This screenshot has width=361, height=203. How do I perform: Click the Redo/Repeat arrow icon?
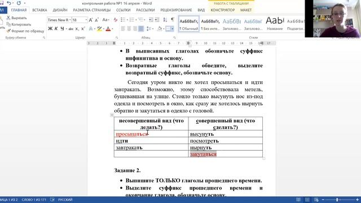tap(19, 3)
